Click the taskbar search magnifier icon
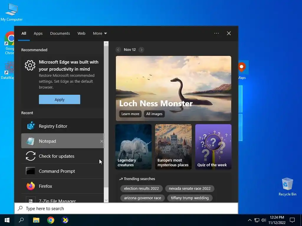This screenshot has width=302, height=226. point(21,220)
